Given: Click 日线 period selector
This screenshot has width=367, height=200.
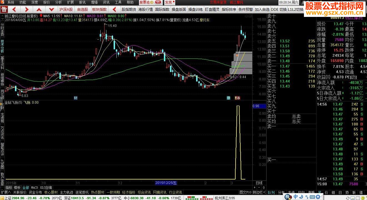Looking at the screenshot, I should (259, 183).
